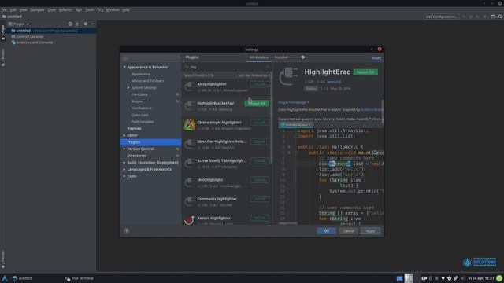Click the plugin search input field
Image resolution: width=504 pixels, height=283 pixels.
[x=227, y=67]
